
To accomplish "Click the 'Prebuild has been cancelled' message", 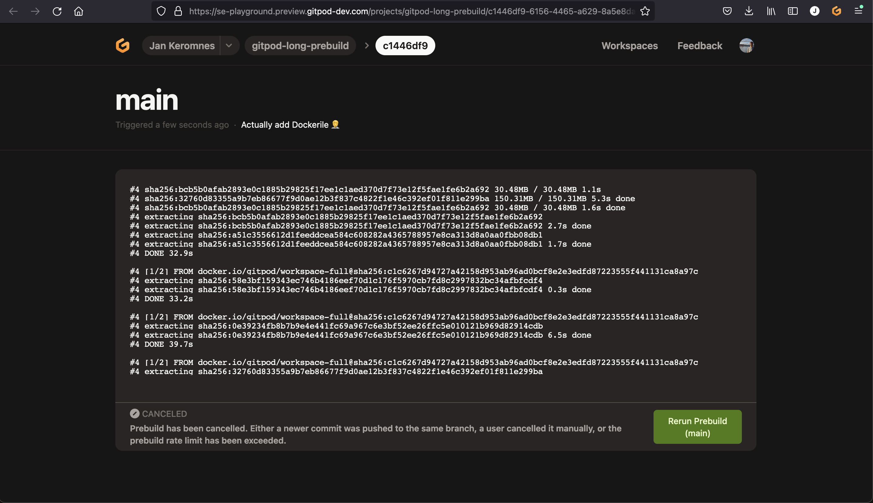I will click(x=376, y=435).
